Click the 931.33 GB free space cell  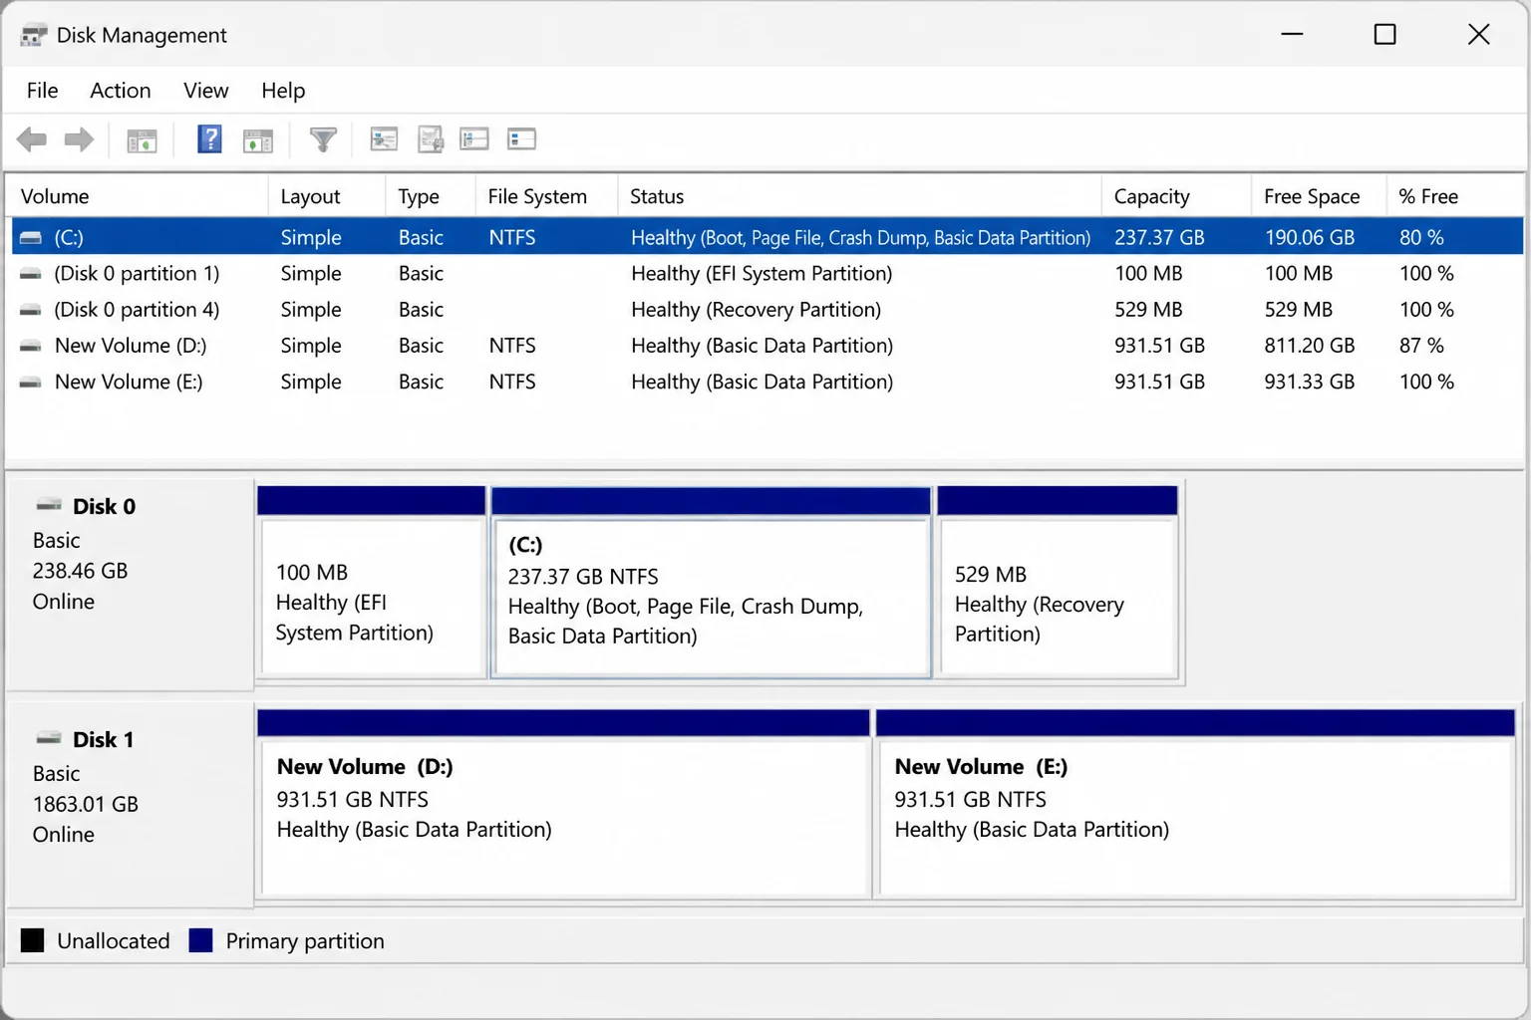point(1309,382)
